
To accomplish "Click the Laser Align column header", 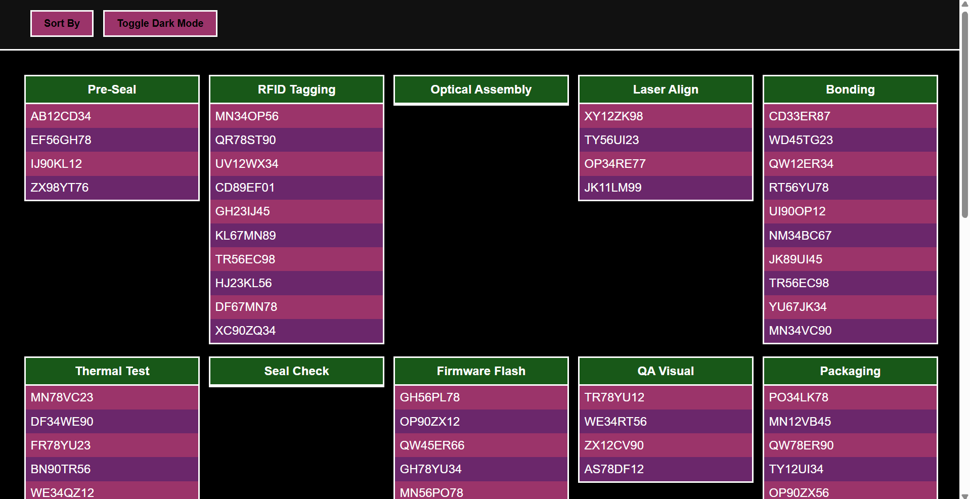I will [x=666, y=89].
